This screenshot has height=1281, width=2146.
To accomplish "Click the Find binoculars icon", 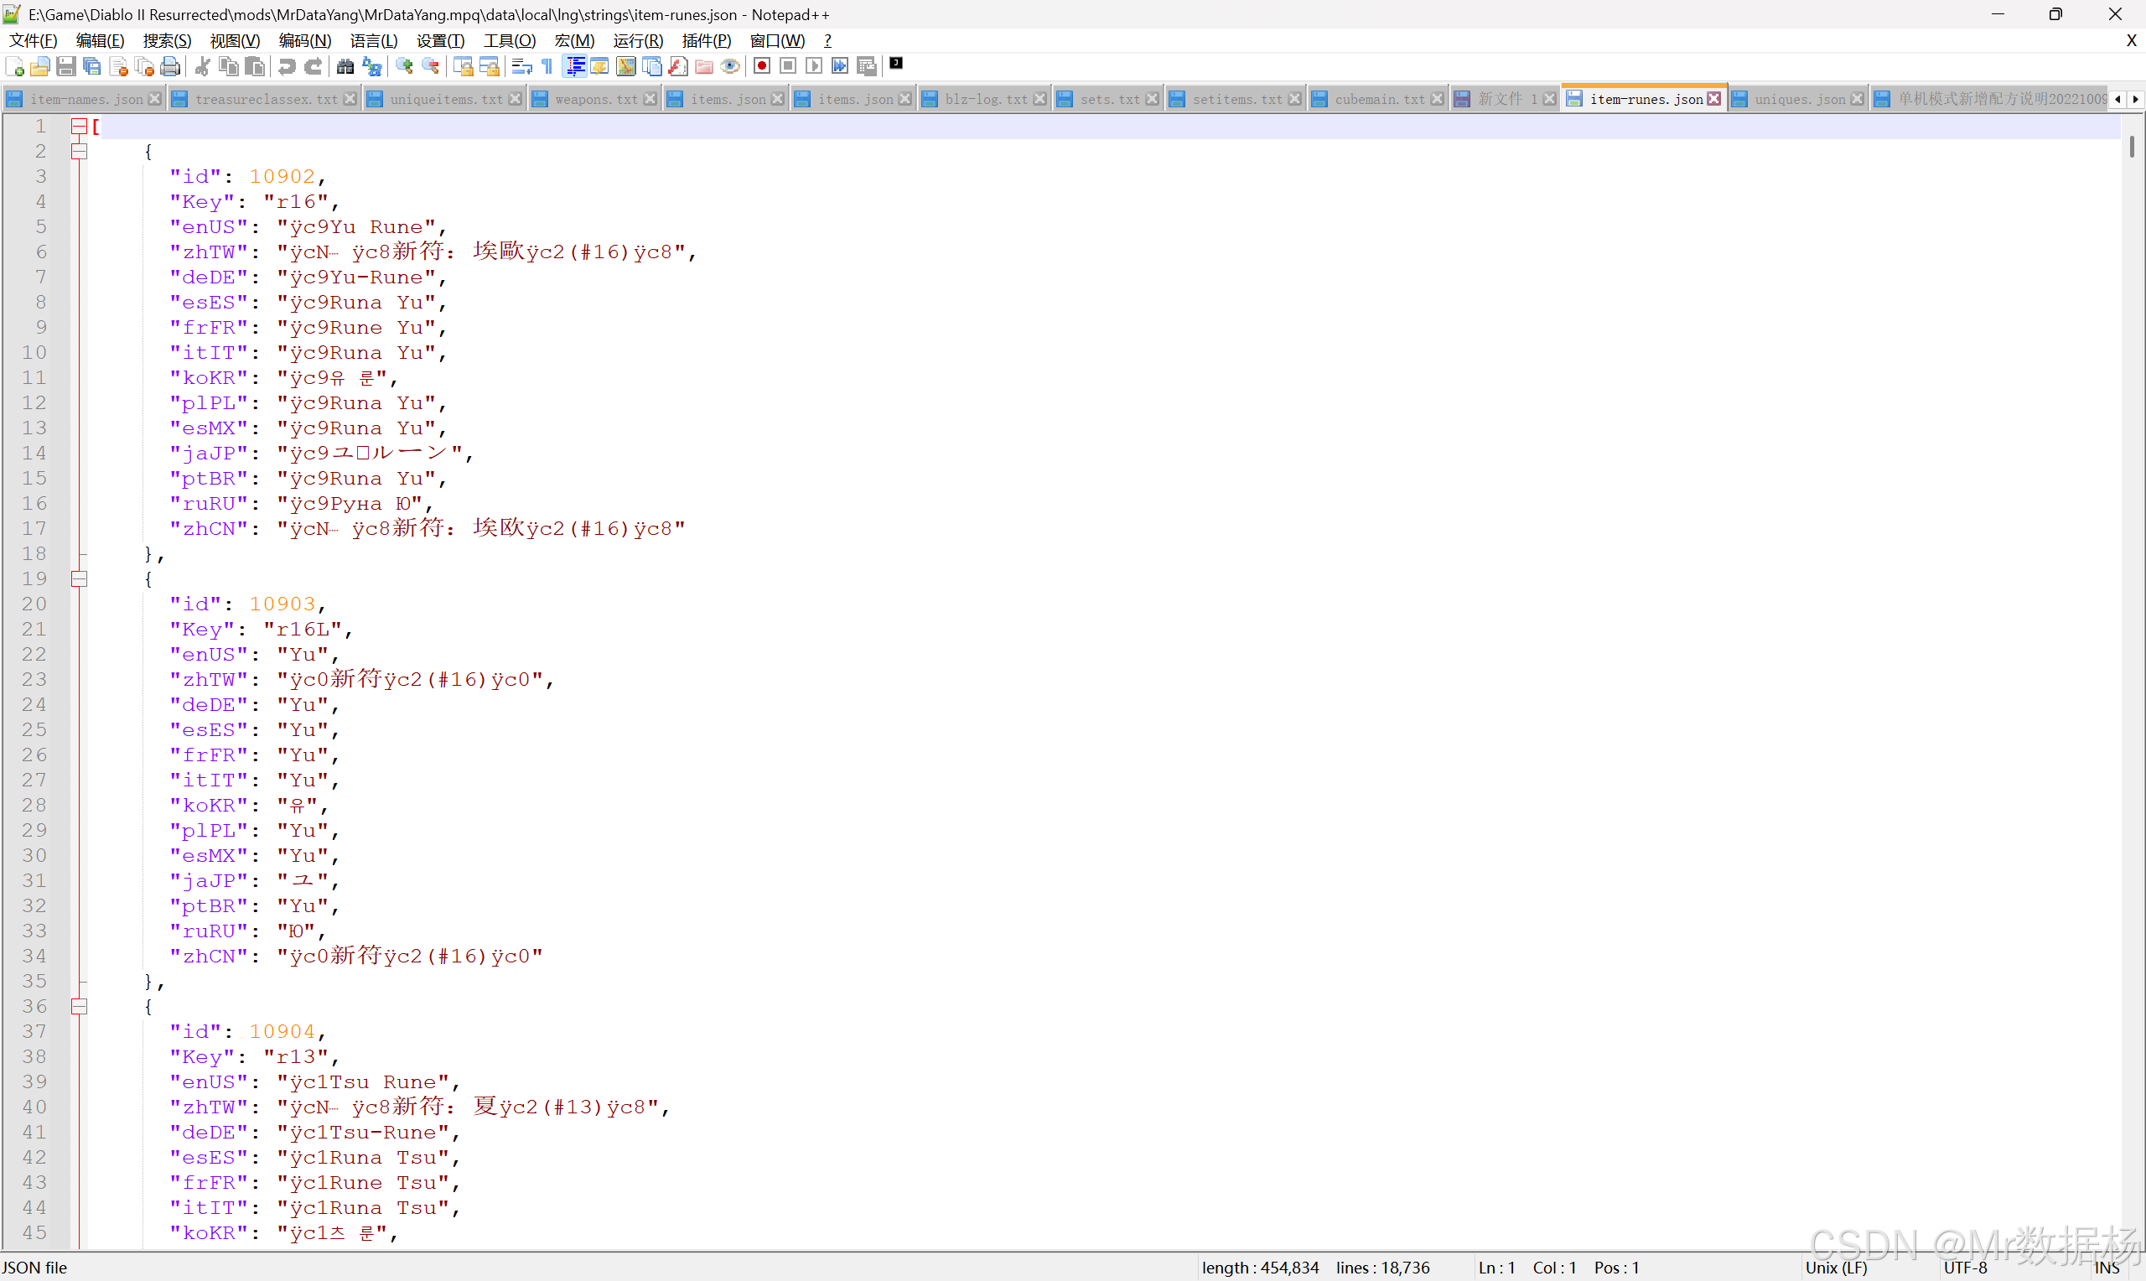I will 345,66.
